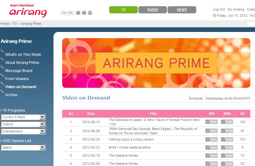The width and height of the screenshot is (255, 166).
Task: Click the ON-AIR badge
Action: (x=67, y=13)
